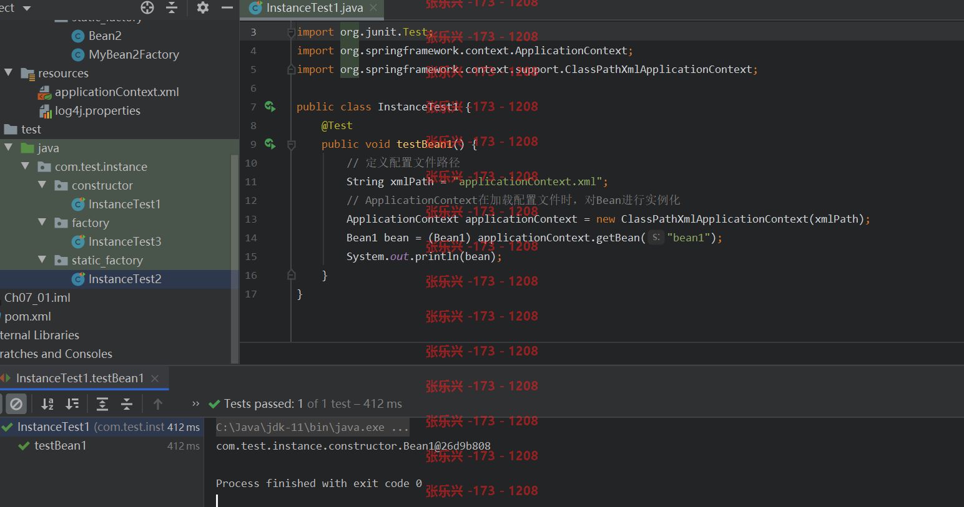
Task: Select Bean2 class in project tree
Action: coord(105,36)
